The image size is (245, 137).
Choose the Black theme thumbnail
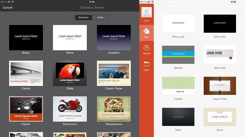26,37
